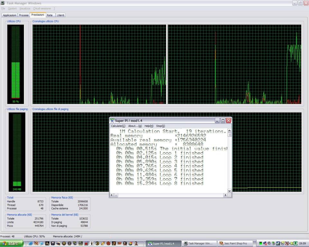
Task: Switch to Super PI taskbar button
Action: tap(164, 243)
